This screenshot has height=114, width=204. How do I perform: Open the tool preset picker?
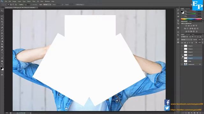click(x=4, y=4)
